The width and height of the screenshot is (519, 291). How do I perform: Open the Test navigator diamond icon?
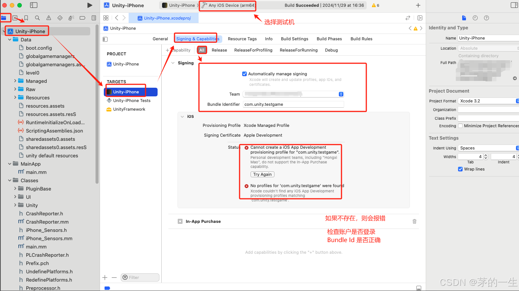point(60,18)
